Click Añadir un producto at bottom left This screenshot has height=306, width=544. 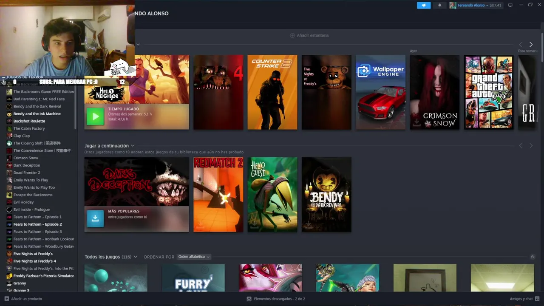click(23, 299)
